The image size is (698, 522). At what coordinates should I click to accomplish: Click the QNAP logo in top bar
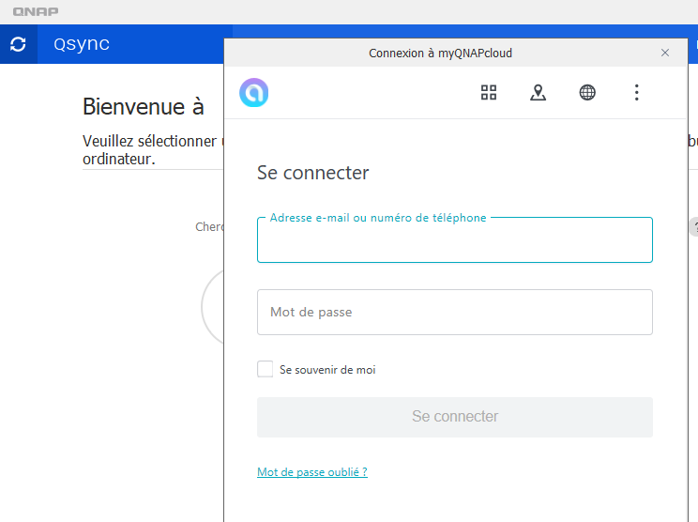(x=37, y=12)
